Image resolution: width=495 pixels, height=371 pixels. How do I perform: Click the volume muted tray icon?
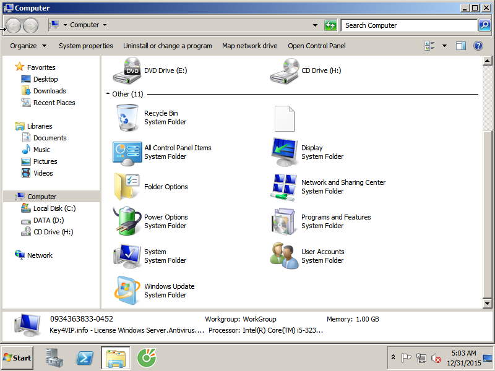pyautogui.click(x=436, y=358)
